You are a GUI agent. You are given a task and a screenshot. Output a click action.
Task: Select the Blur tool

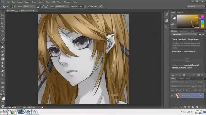pyautogui.click(x=2, y=63)
